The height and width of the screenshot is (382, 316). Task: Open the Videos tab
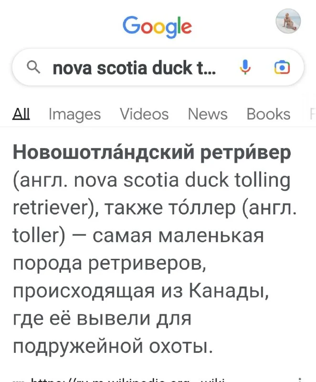tap(144, 114)
